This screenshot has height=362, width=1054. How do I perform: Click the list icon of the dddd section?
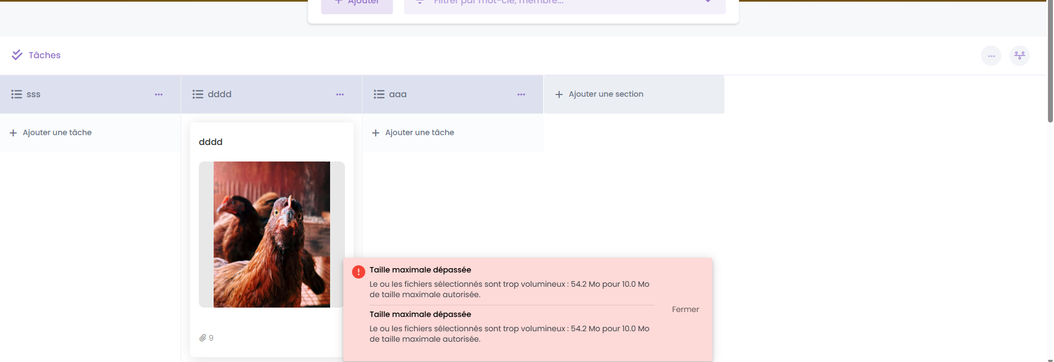click(198, 94)
